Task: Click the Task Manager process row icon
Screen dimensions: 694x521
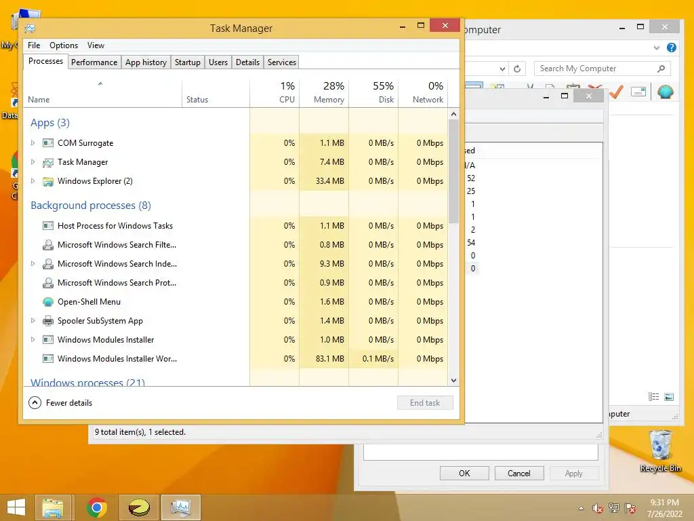Action: click(x=48, y=162)
